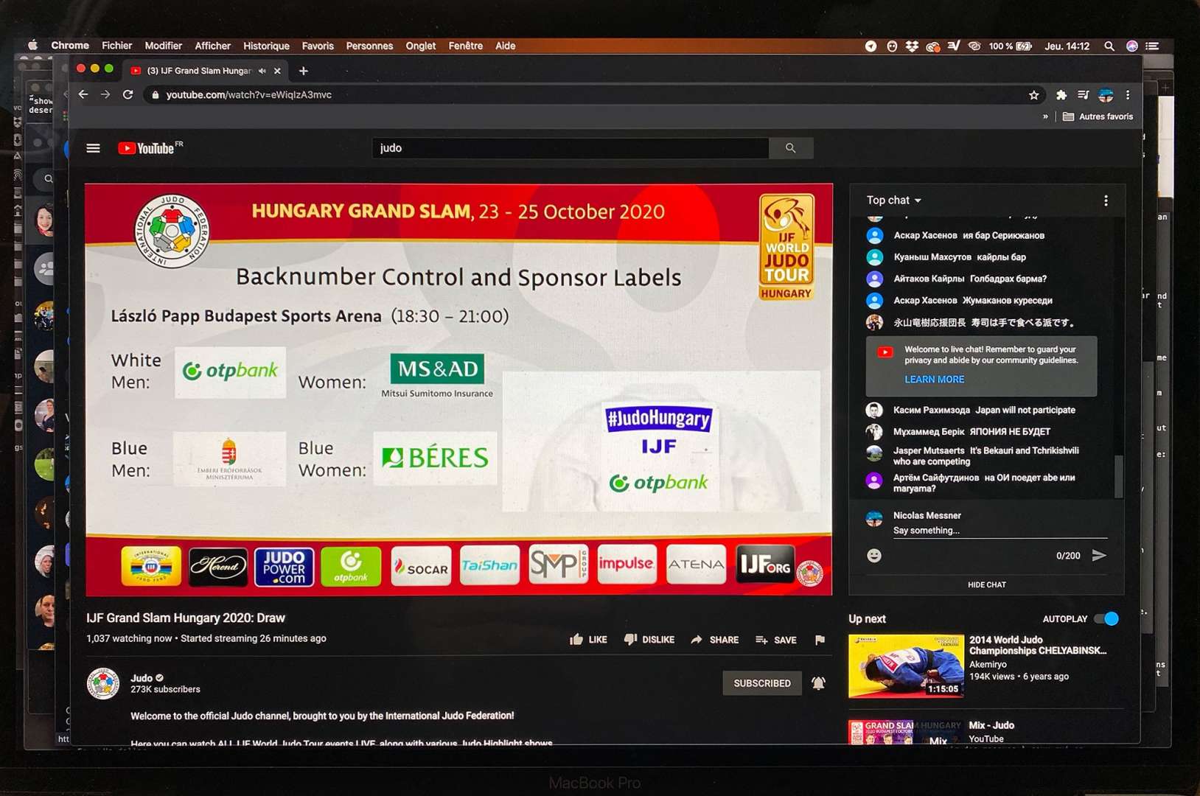This screenshot has width=1200, height=796.
Task: Go back with the browser back arrow
Action: (x=83, y=94)
